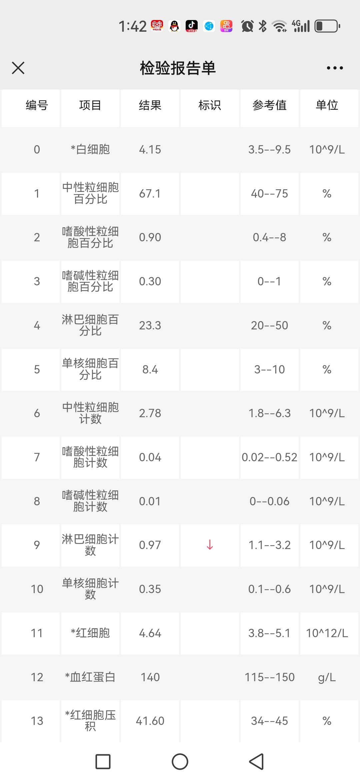Screen dimensions: 360x781
Task: Open the three-dot more options menu
Action: (335, 68)
